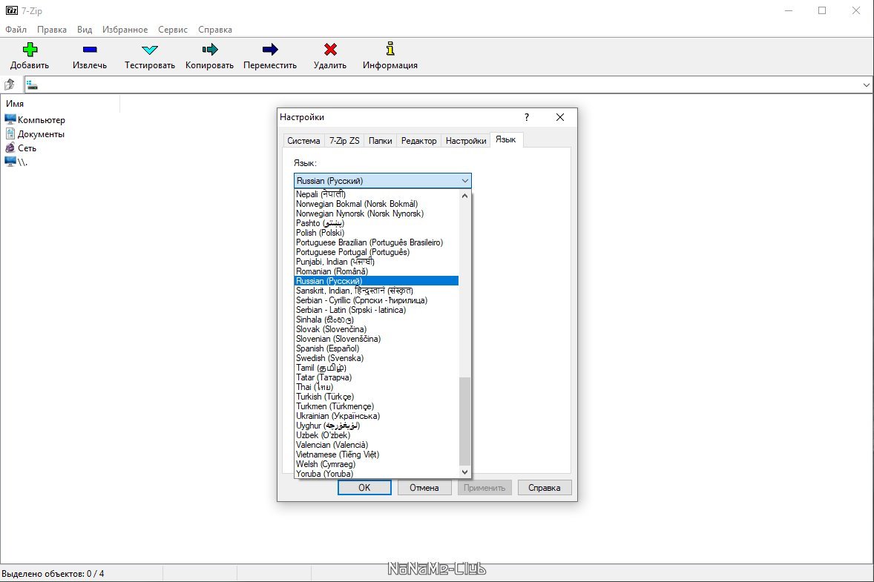The width and height of the screenshot is (874, 582).
Task: Switch to the Система tab
Action: [303, 141]
